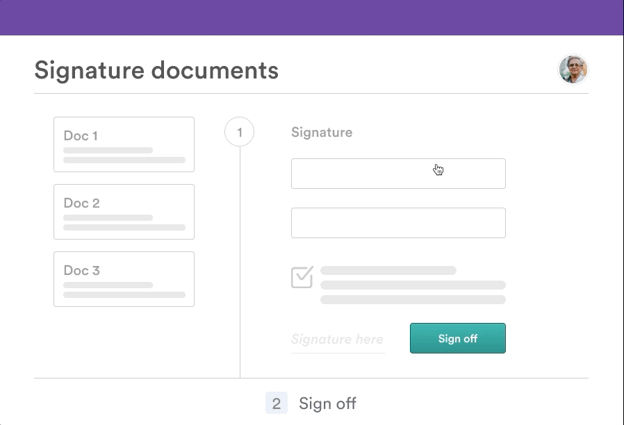Click the purple header bar

pyautogui.click(x=312, y=16)
